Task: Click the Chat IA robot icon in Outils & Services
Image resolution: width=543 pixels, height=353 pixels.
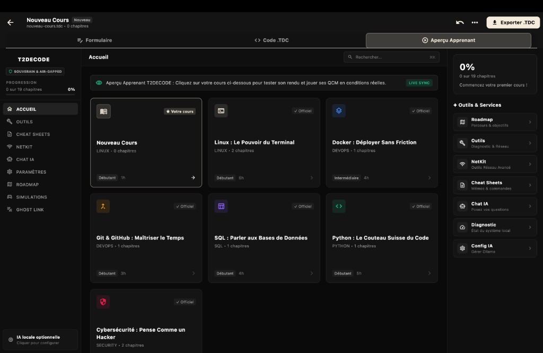Action: (x=462, y=206)
